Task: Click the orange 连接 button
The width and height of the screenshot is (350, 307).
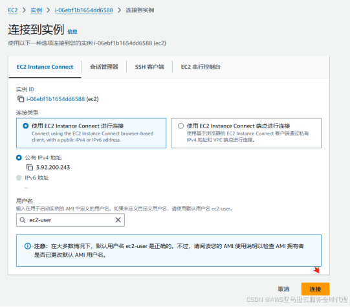Action: tap(315, 289)
